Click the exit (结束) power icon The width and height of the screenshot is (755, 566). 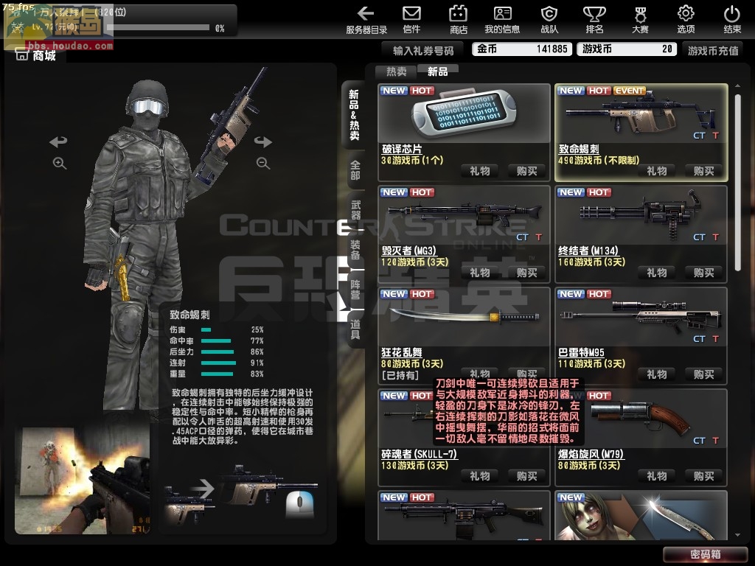[732, 20]
